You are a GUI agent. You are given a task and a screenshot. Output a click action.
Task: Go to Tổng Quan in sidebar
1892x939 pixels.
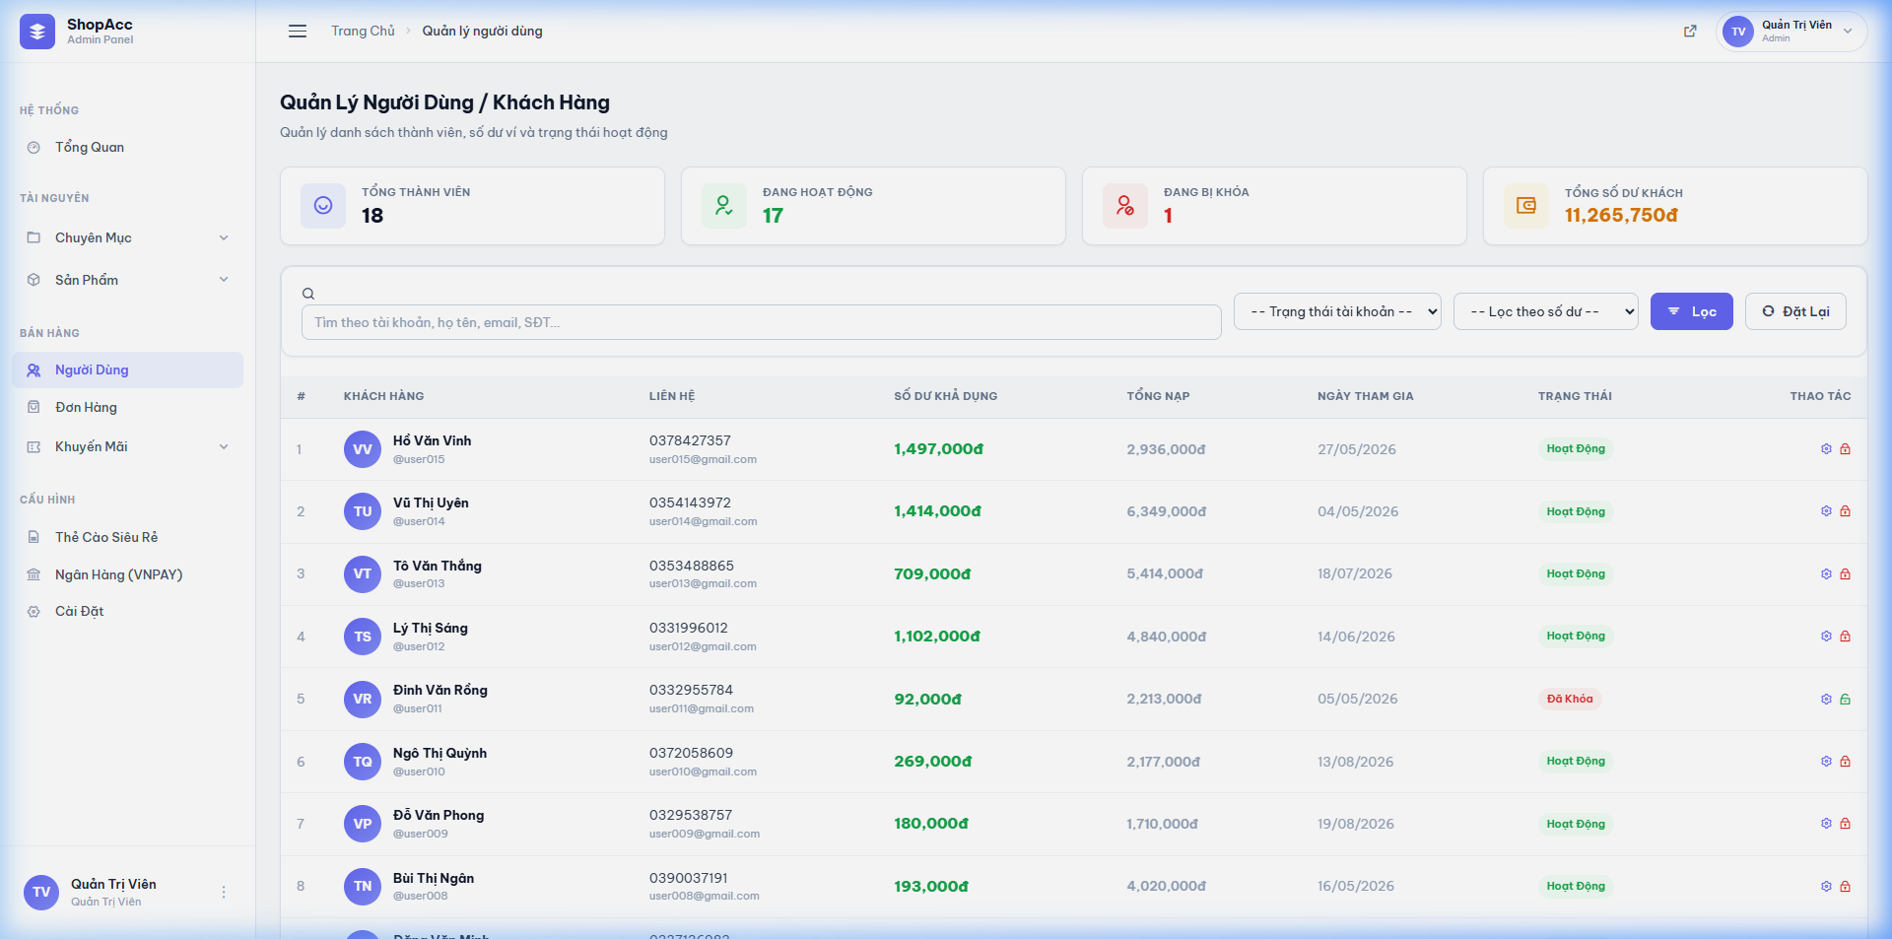coord(127,147)
